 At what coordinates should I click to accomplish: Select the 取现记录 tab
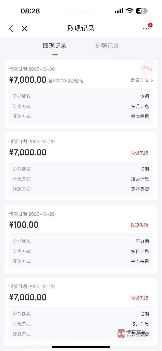[55, 46]
